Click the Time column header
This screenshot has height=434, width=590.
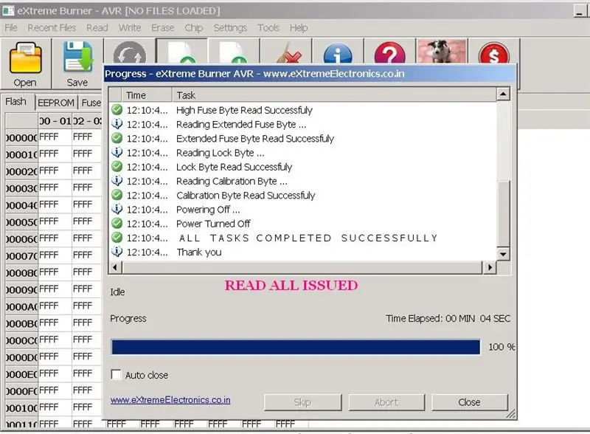coord(147,95)
